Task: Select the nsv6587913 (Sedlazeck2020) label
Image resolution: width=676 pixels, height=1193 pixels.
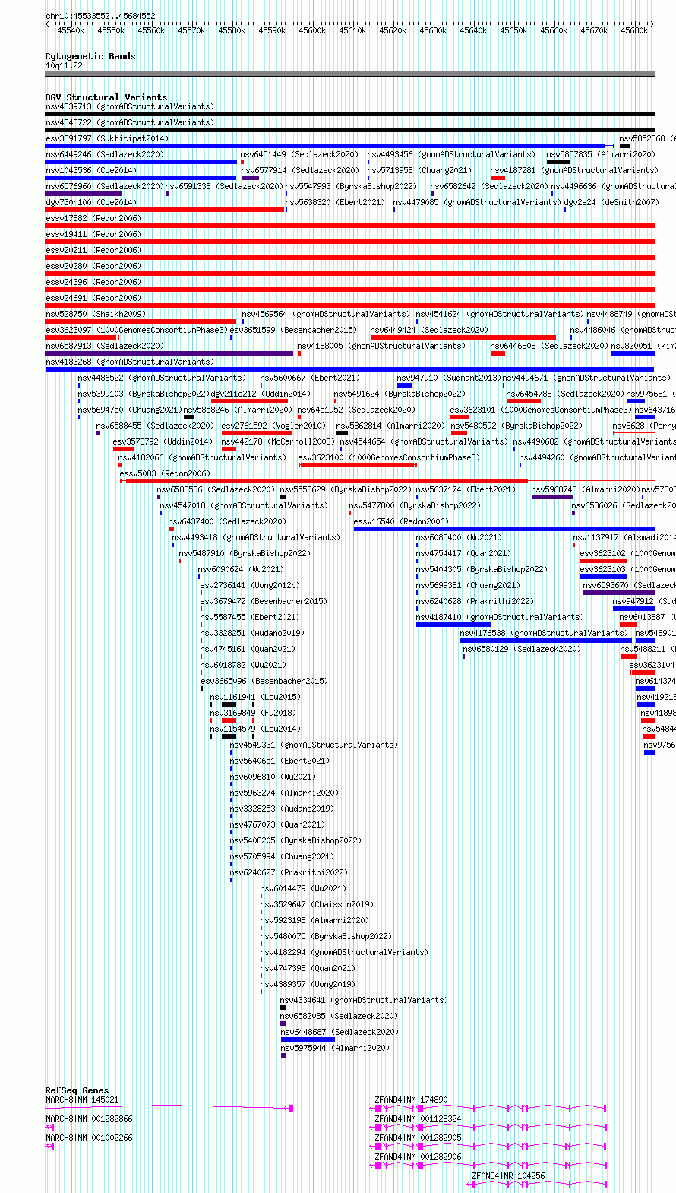Action: point(105,346)
